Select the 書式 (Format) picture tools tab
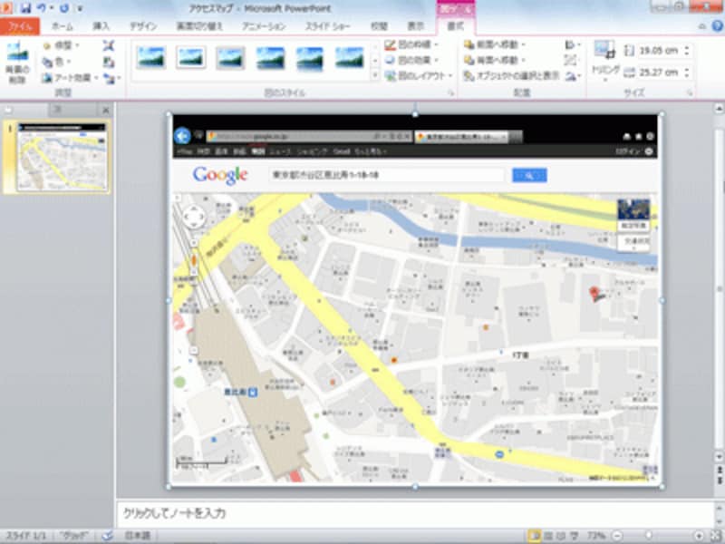This screenshot has height=544, width=725. point(456,26)
